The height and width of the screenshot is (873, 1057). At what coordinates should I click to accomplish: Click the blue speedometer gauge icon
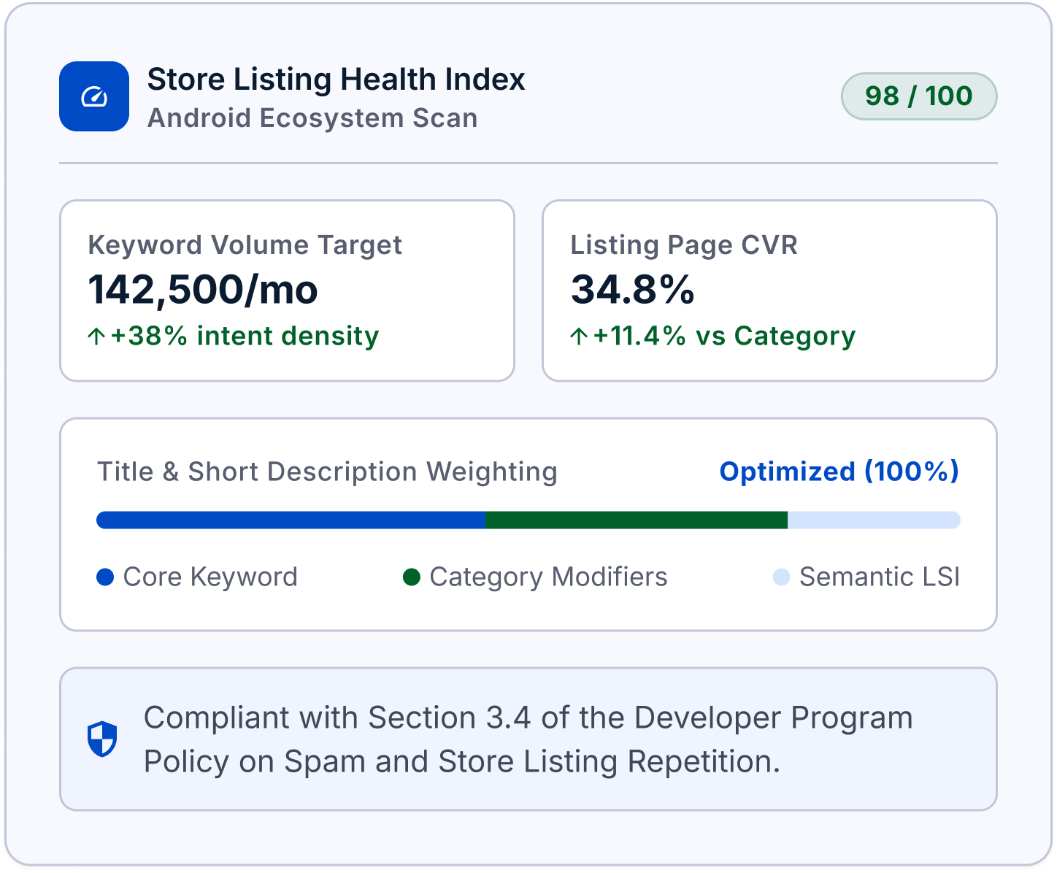click(x=94, y=96)
